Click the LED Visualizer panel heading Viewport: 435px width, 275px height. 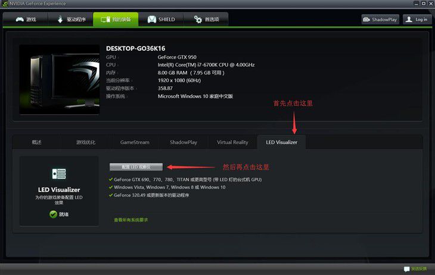coord(59,190)
